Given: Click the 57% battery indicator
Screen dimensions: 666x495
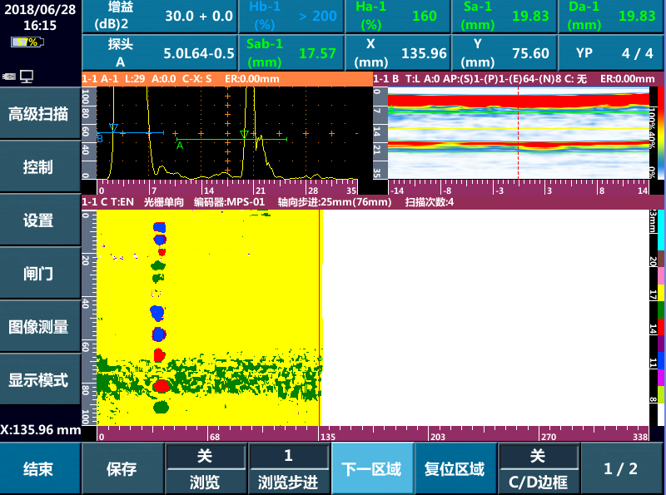Looking at the screenshot, I should click(x=27, y=42).
